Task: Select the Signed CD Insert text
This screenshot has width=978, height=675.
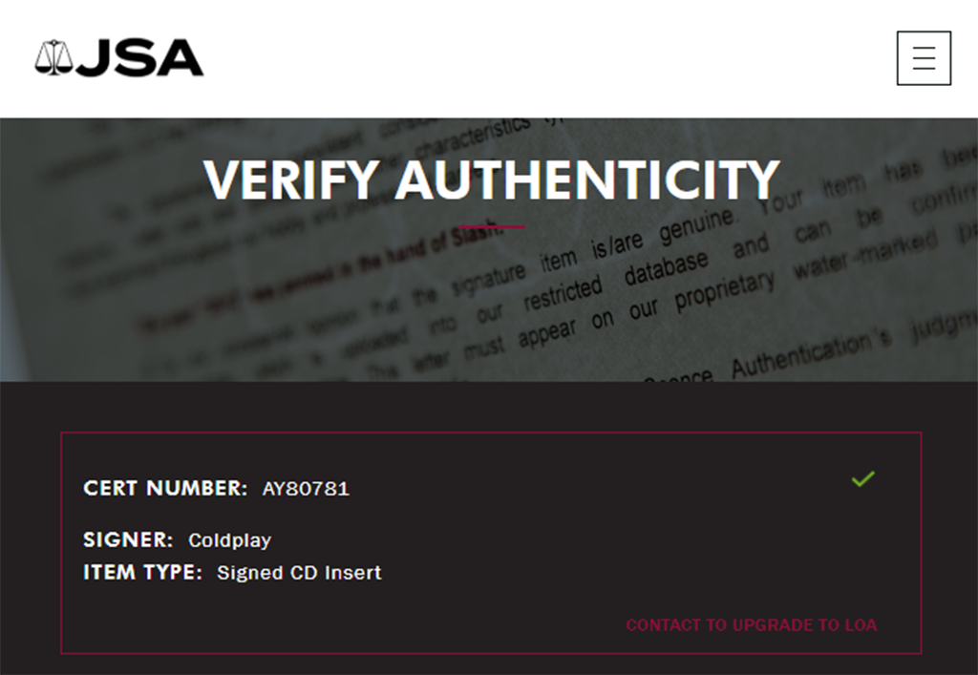Action: pos(299,573)
